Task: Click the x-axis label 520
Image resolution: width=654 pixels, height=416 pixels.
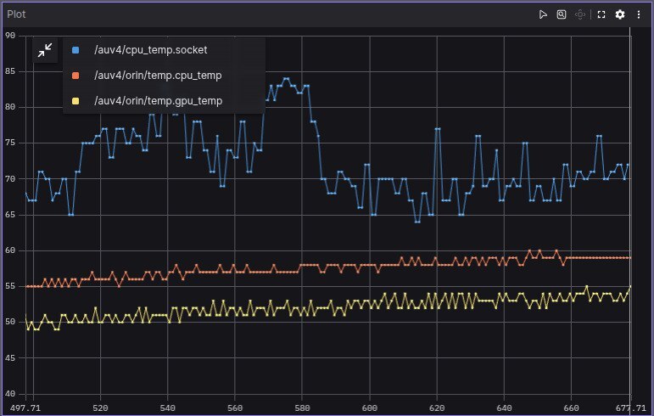Action: point(100,408)
